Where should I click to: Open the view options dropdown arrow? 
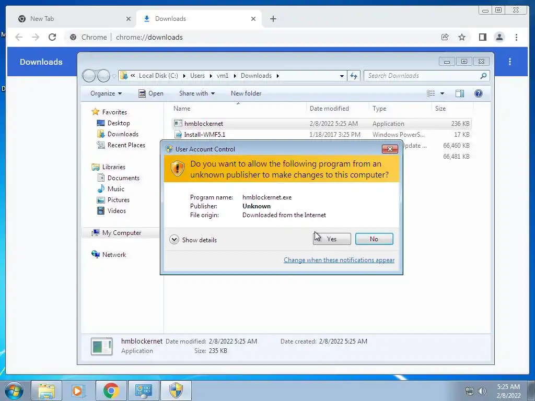click(442, 93)
